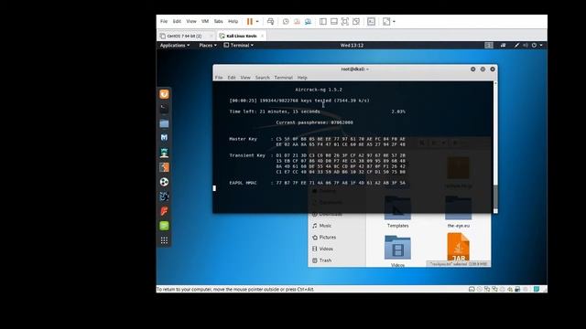Select the Kali Linux Kevin tab

coord(241,36)
